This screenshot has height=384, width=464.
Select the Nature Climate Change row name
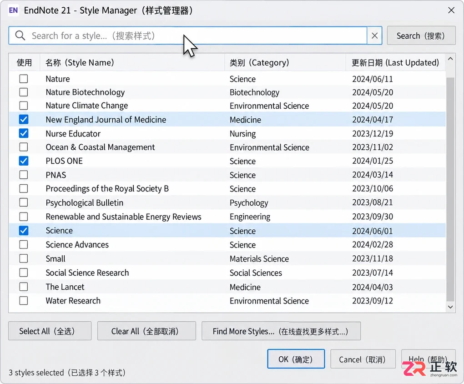point(87,106)
